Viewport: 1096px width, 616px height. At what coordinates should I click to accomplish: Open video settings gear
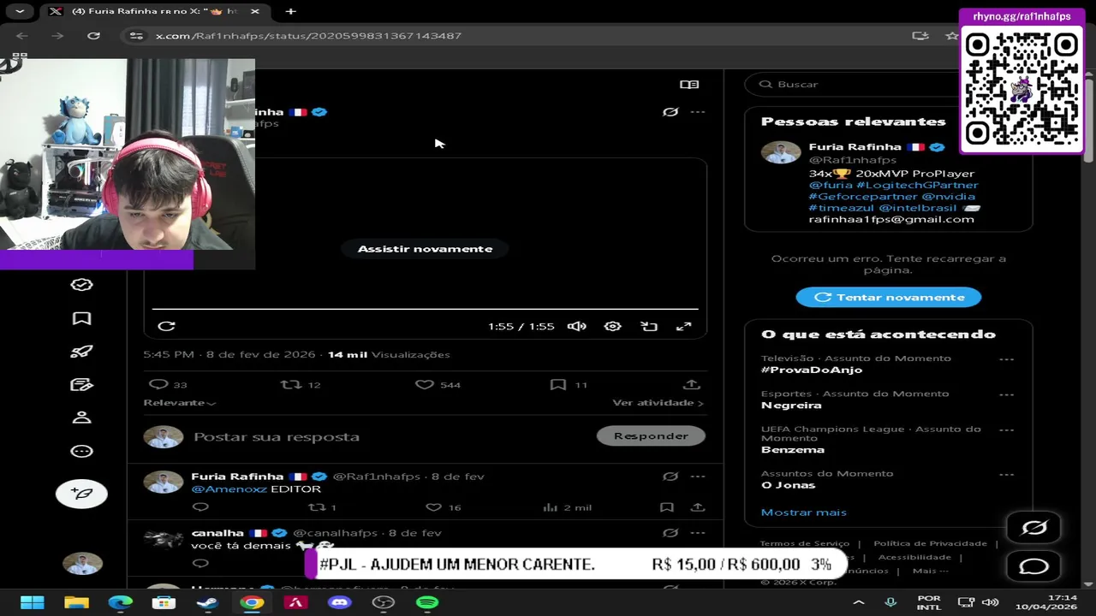[612, 326]
